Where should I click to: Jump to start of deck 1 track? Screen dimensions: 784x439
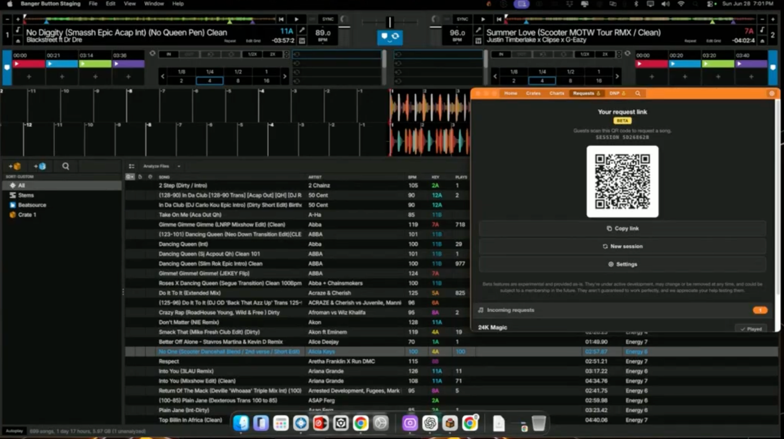(x=282, y=19)
